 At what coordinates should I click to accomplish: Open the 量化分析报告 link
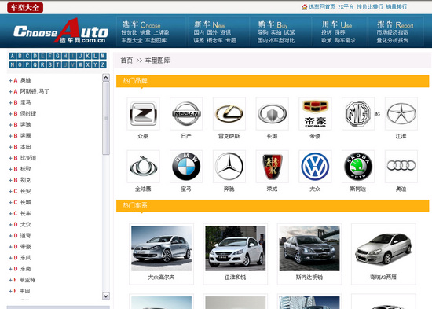click(x=393, y=40)
